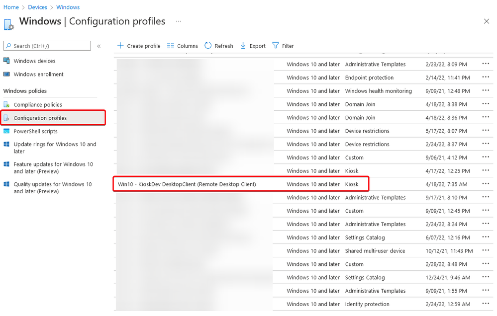The image size is (497, 316).
Task: Open ellipsis menu for 9/06/21, 4:12 PM row
Action: [486, 157]
